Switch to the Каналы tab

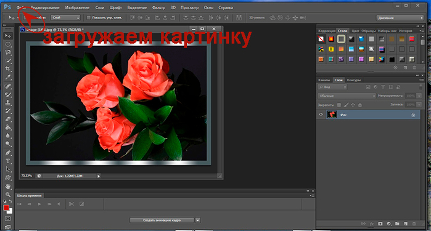tap(324, 80)
